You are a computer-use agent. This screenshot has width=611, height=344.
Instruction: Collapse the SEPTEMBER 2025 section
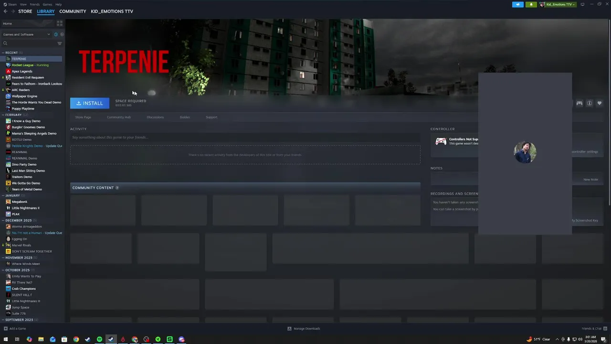[x=3, y=320]
